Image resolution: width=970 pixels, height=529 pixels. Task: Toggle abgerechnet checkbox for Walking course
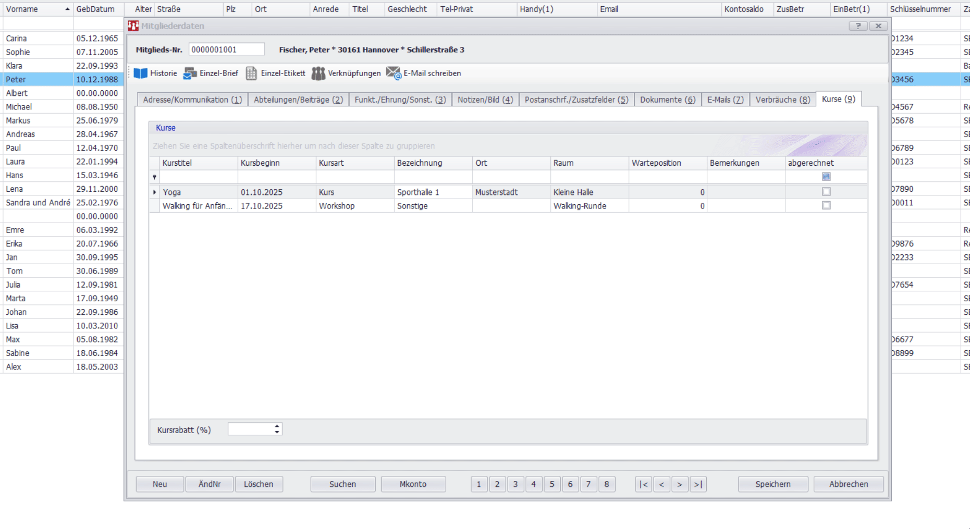[x=826, y=205]
